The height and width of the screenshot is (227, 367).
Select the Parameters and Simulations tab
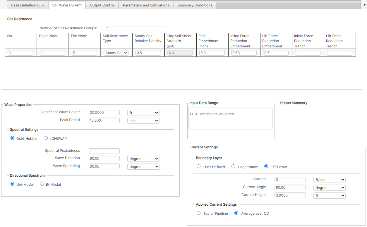coord(145,5)
